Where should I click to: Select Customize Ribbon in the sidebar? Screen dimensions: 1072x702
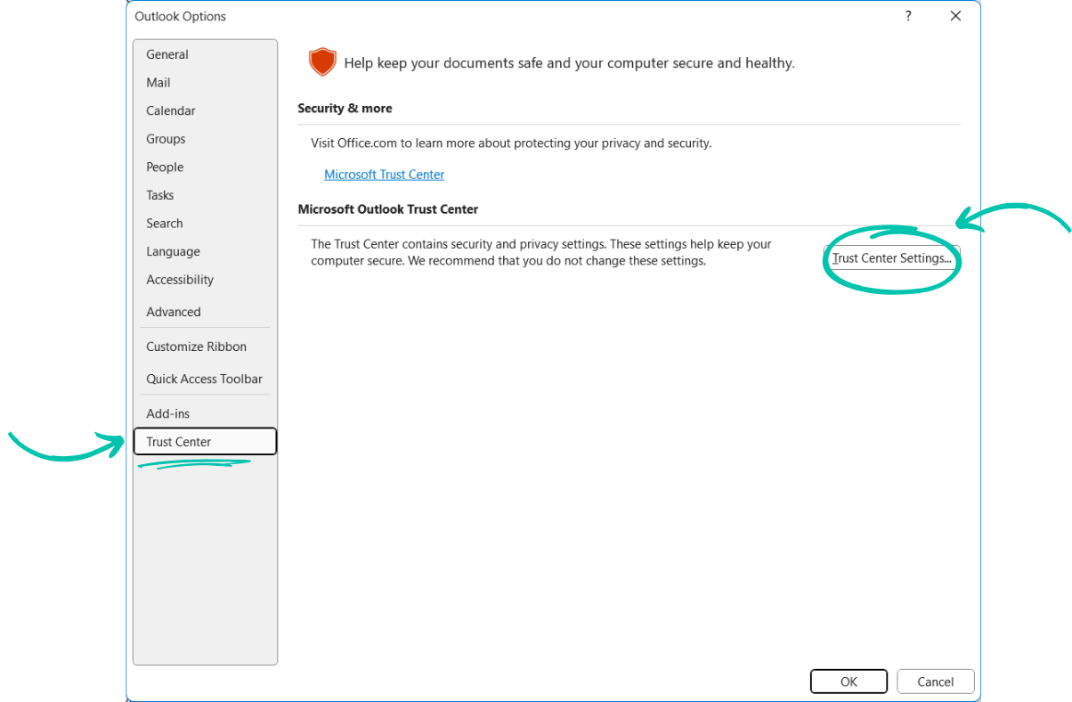point(196,346)
